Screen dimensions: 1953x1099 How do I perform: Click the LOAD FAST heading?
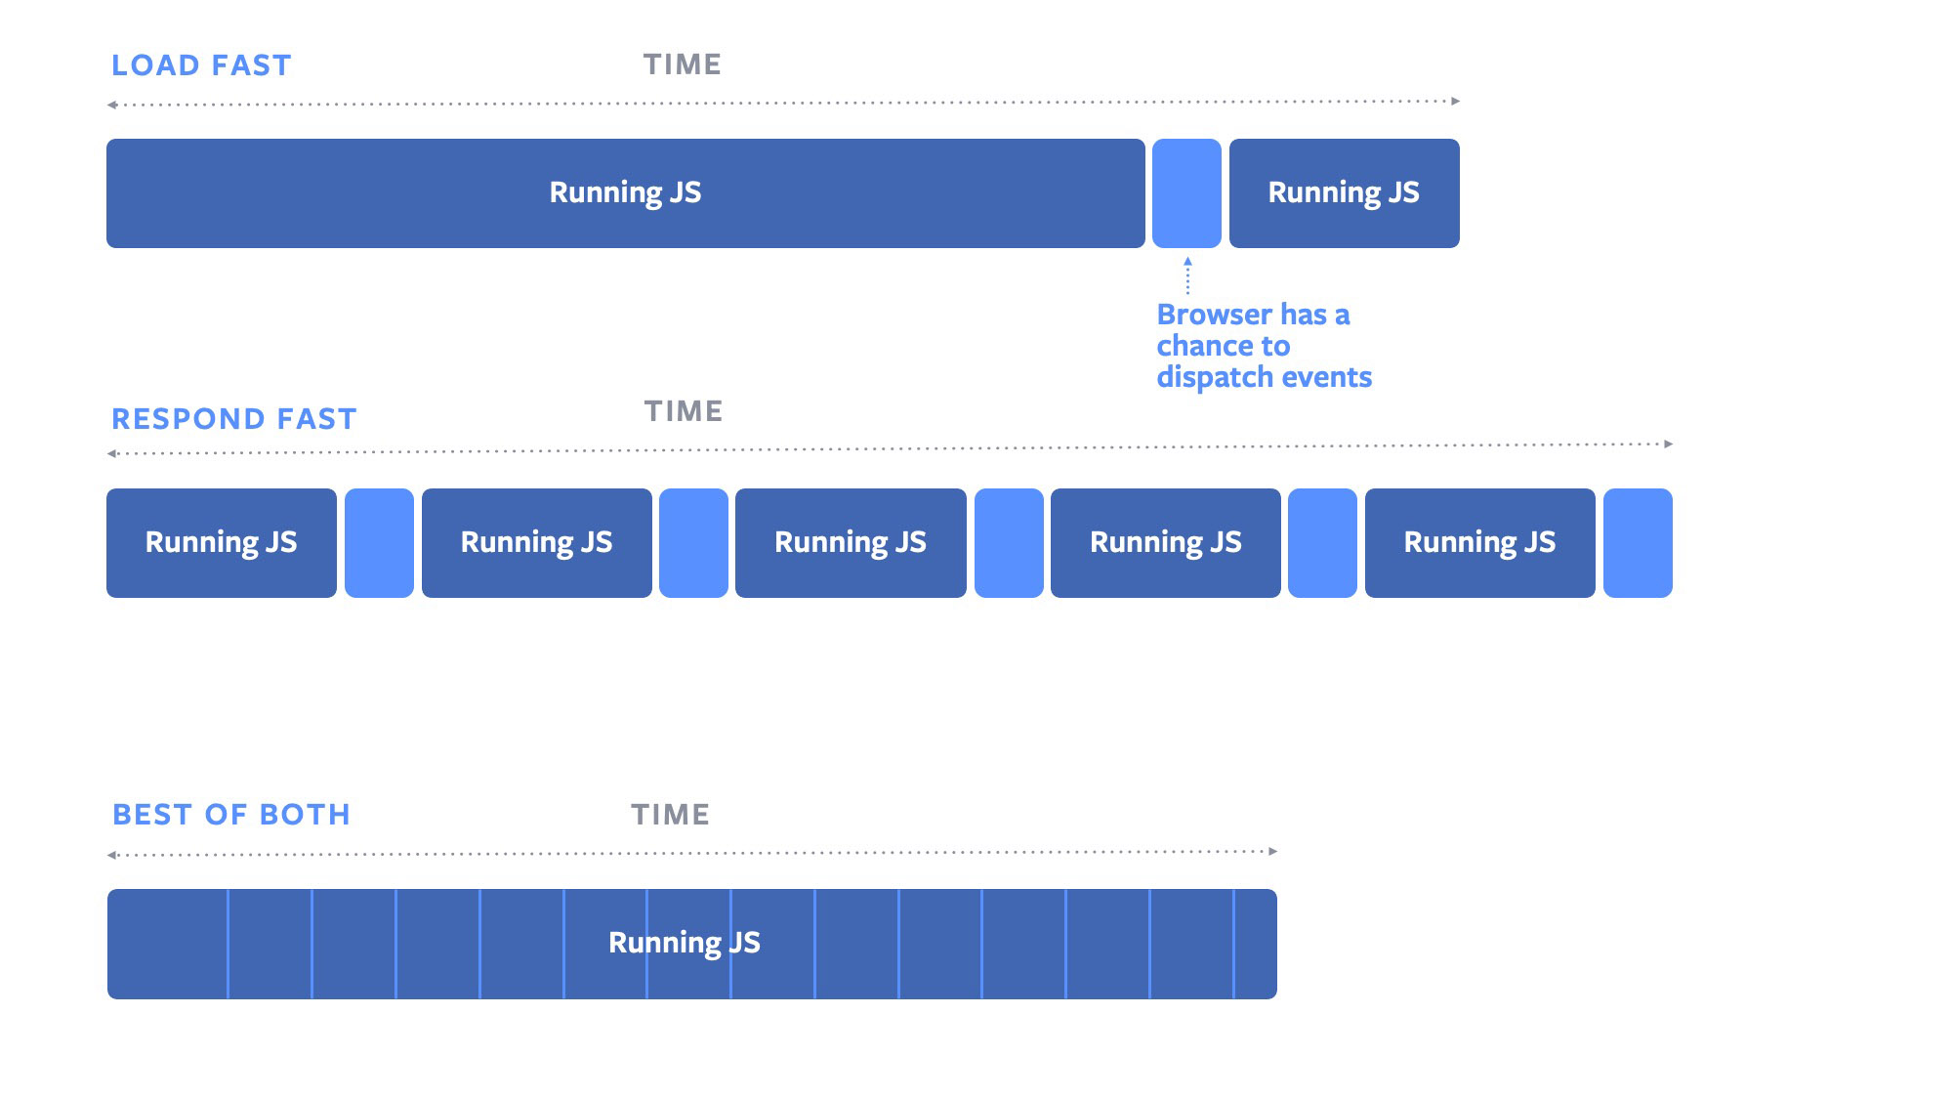point(201,65)
